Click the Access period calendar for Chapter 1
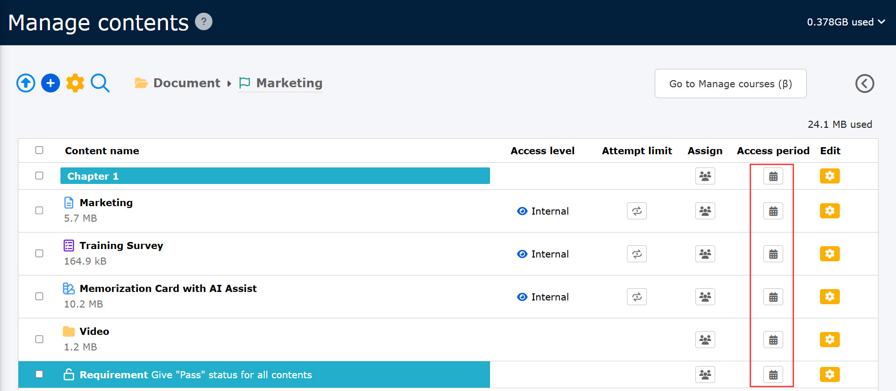 pyautogui.click(x=773, y=176)
